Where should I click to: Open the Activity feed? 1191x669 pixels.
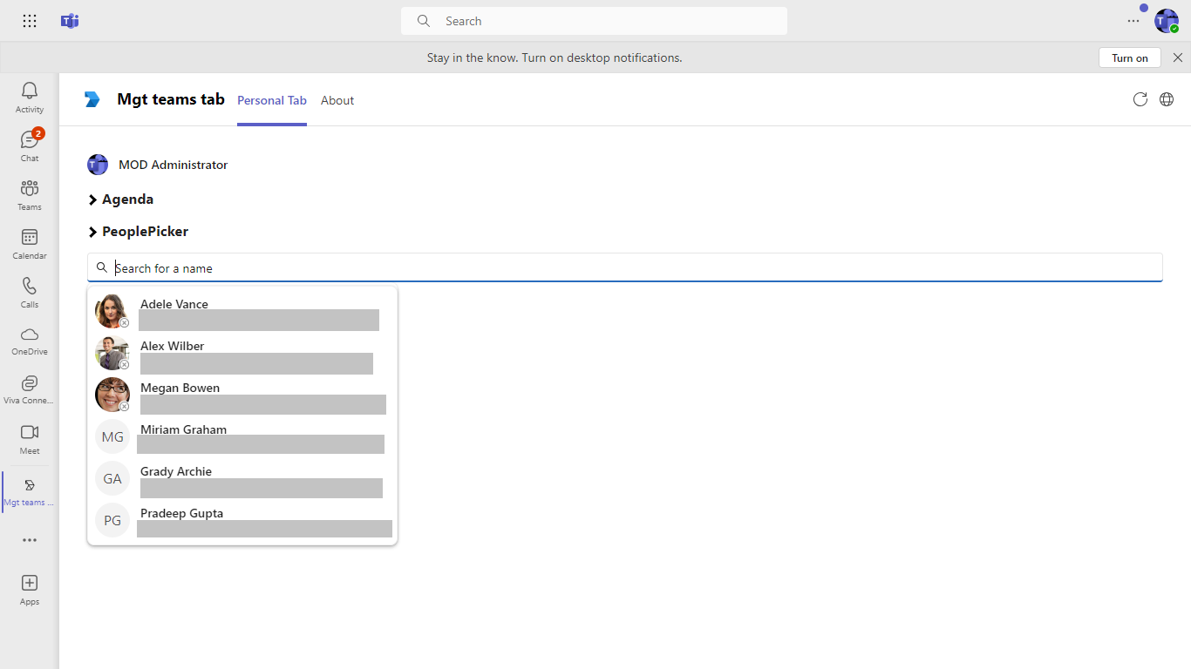(30, 98)
